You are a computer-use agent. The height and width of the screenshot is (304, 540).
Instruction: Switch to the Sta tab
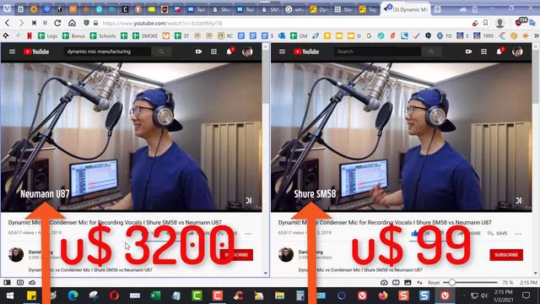pos(343,9)
